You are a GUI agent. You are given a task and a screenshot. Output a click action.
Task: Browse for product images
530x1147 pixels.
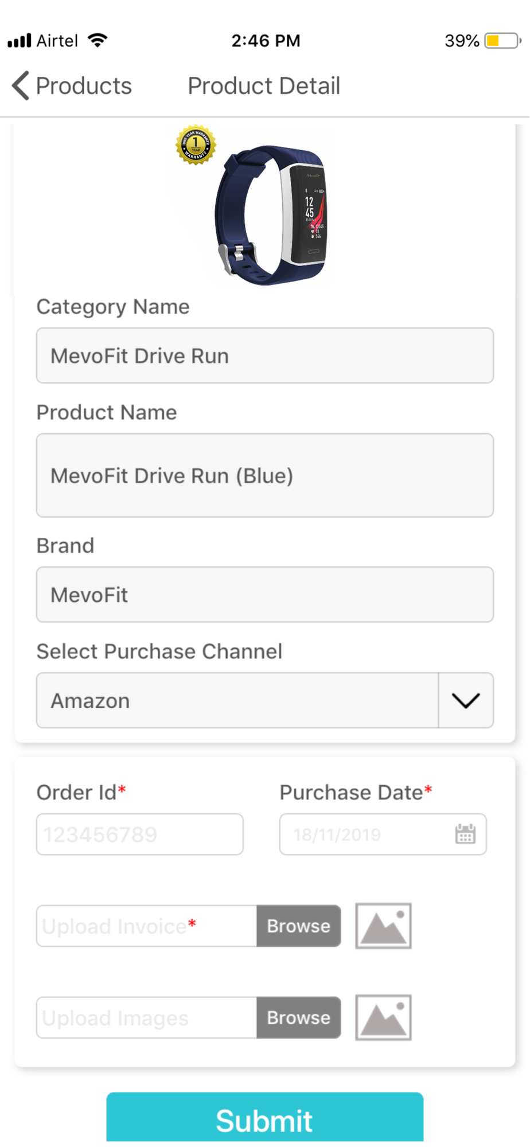(298, 1017)
